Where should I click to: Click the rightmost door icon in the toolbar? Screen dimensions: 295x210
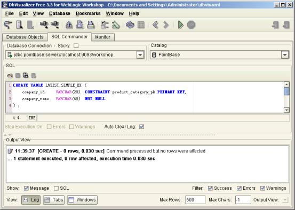tap(286, 25)
